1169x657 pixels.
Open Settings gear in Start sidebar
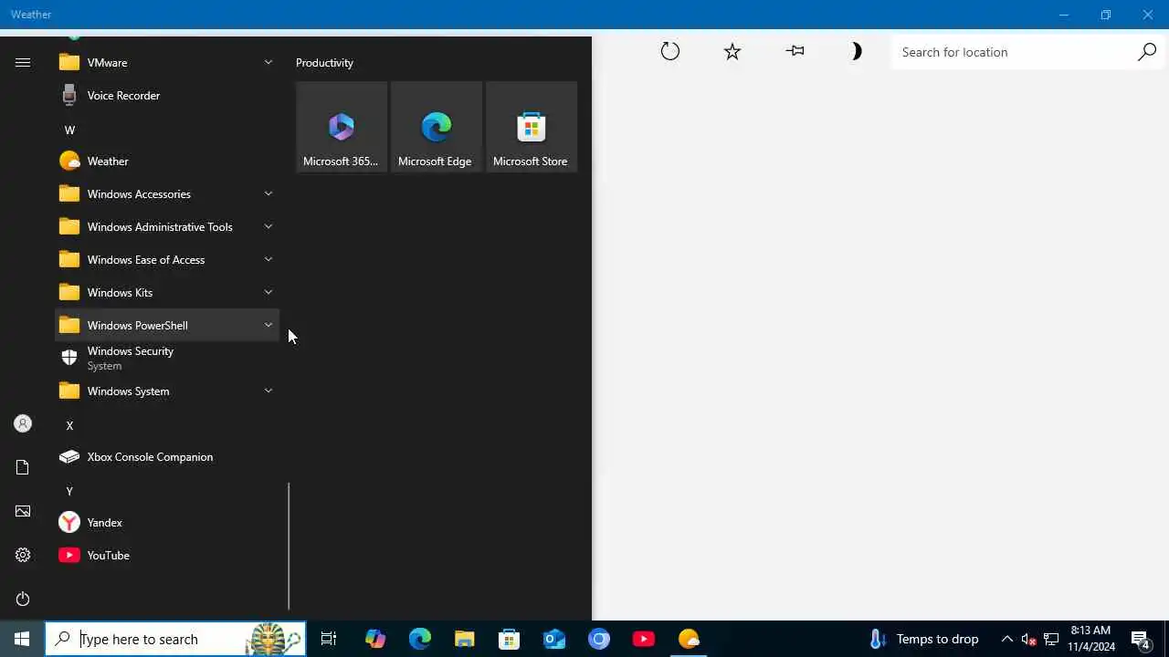pyautogui.click(x=23, y=555)
